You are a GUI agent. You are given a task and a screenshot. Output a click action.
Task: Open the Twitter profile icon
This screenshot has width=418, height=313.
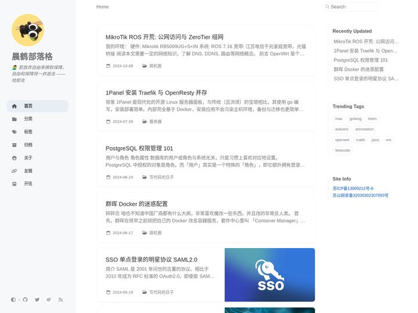point(37,300)
